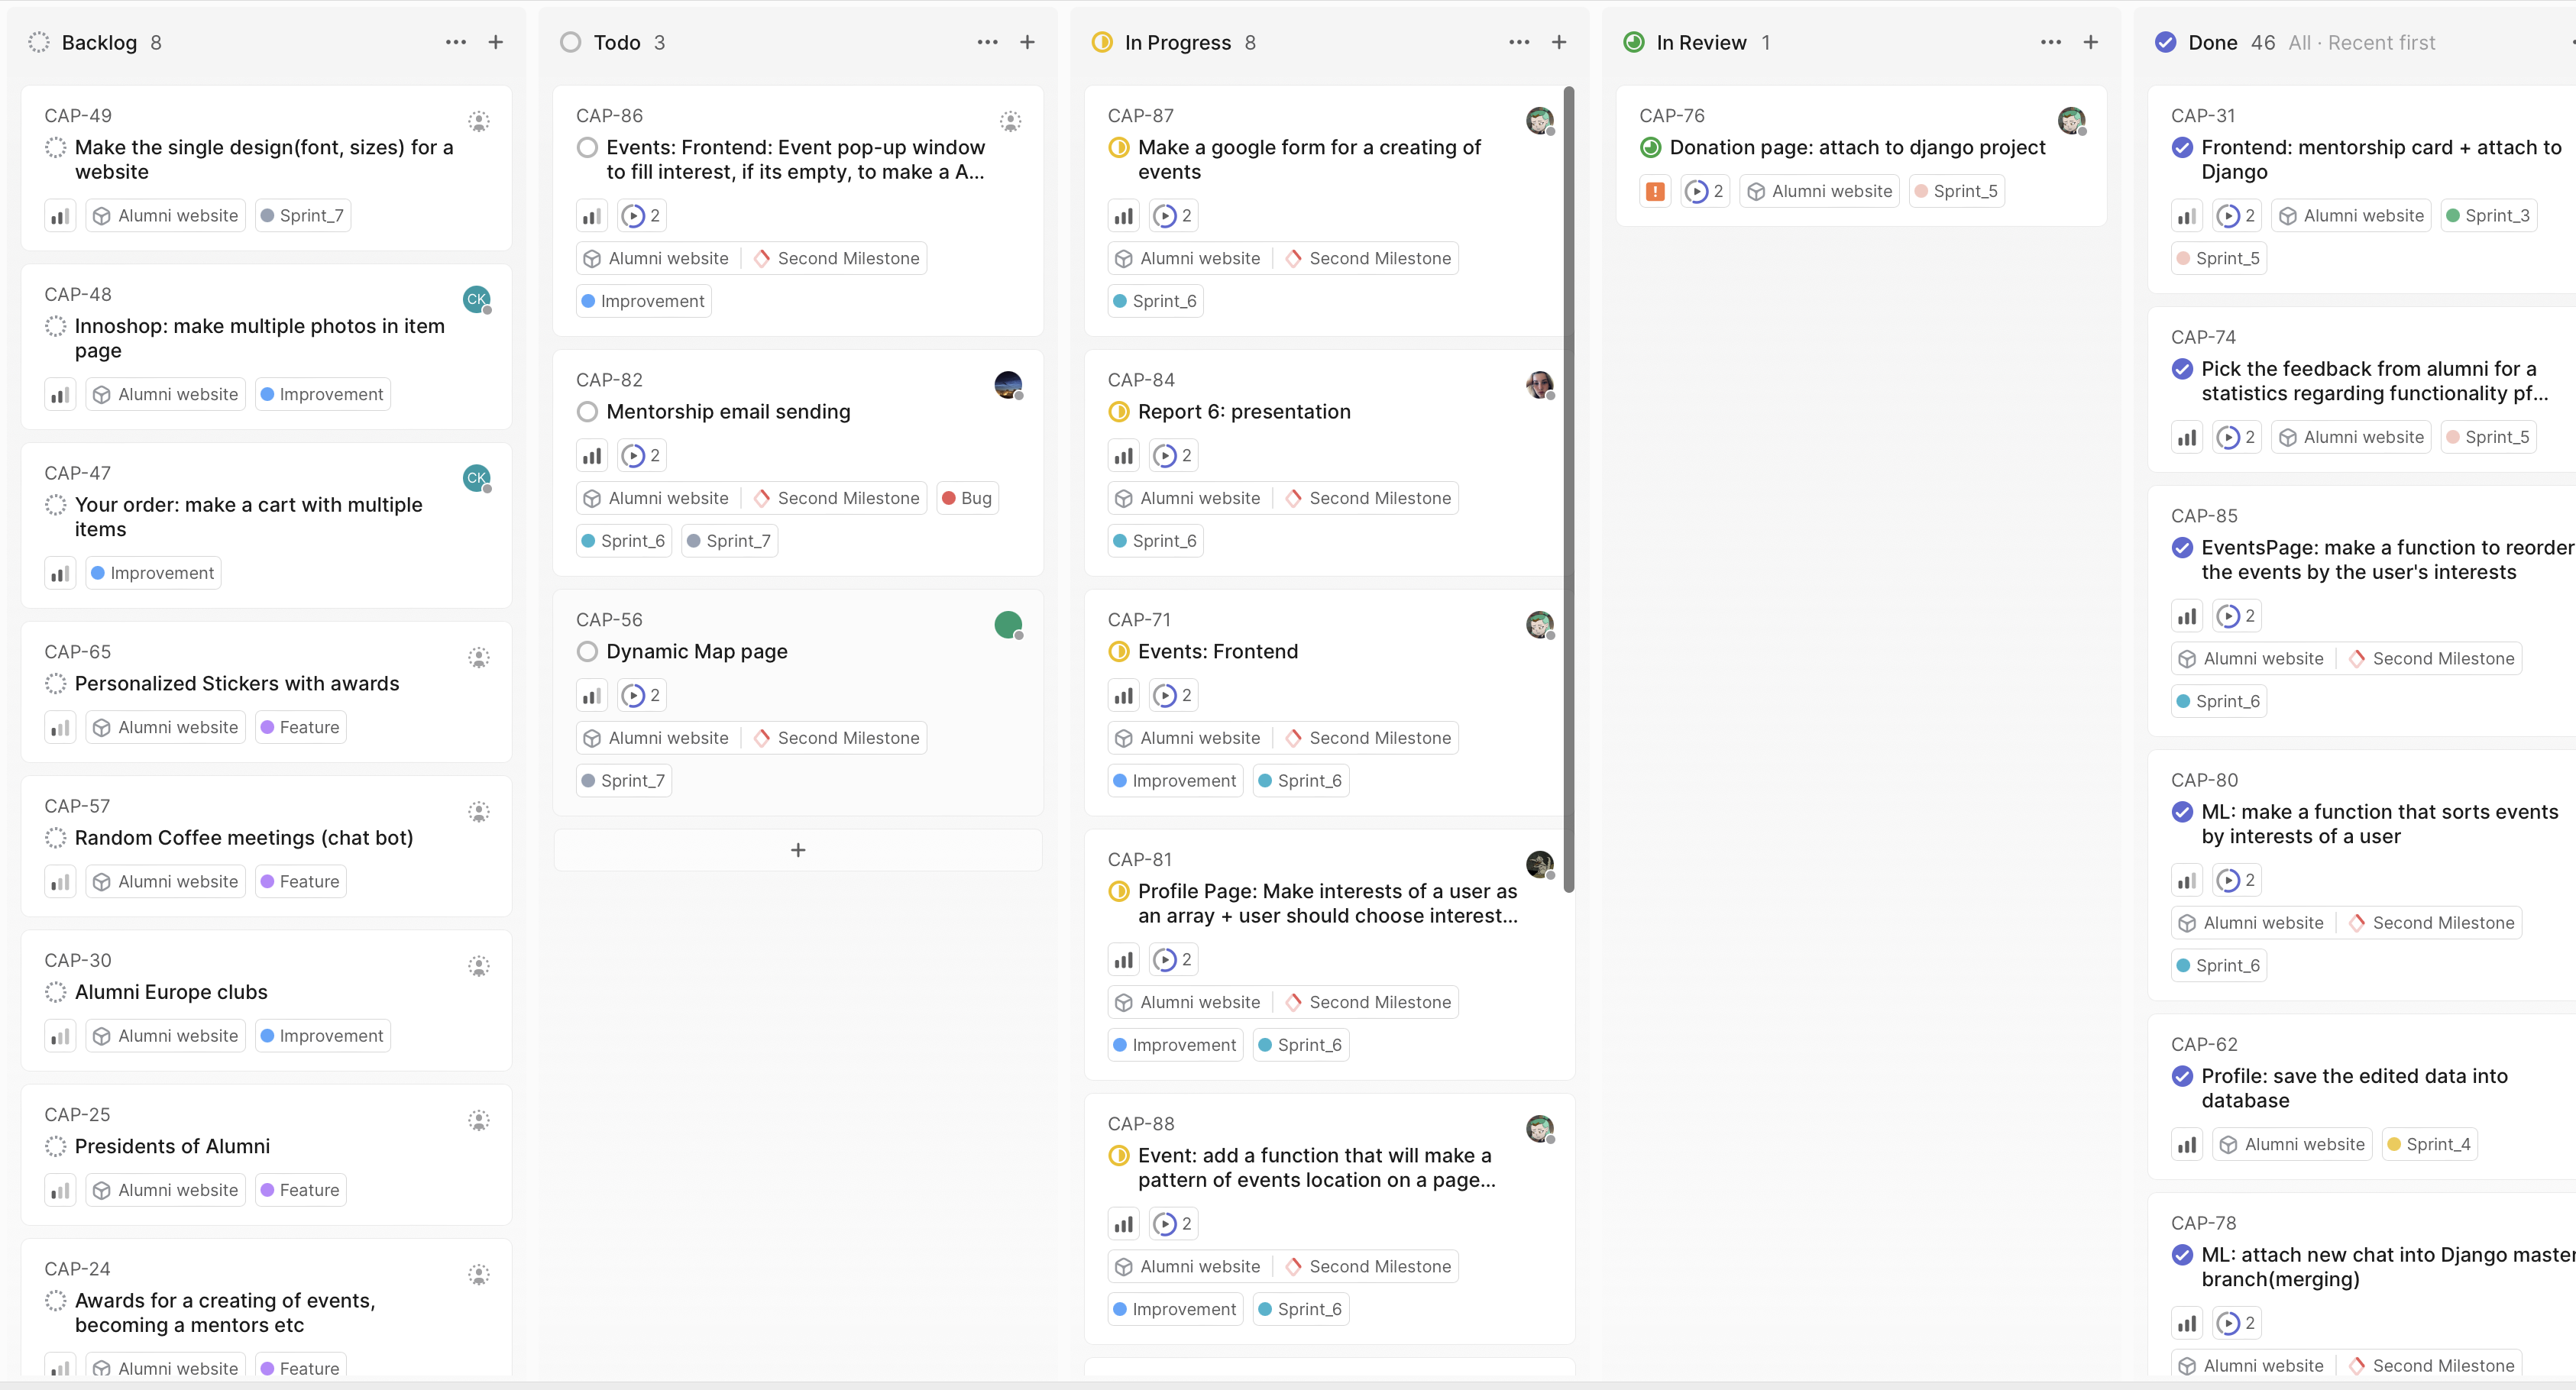
Task: Click urgent priority icon on CAP-76 card
Action: tap(1655, 191)
